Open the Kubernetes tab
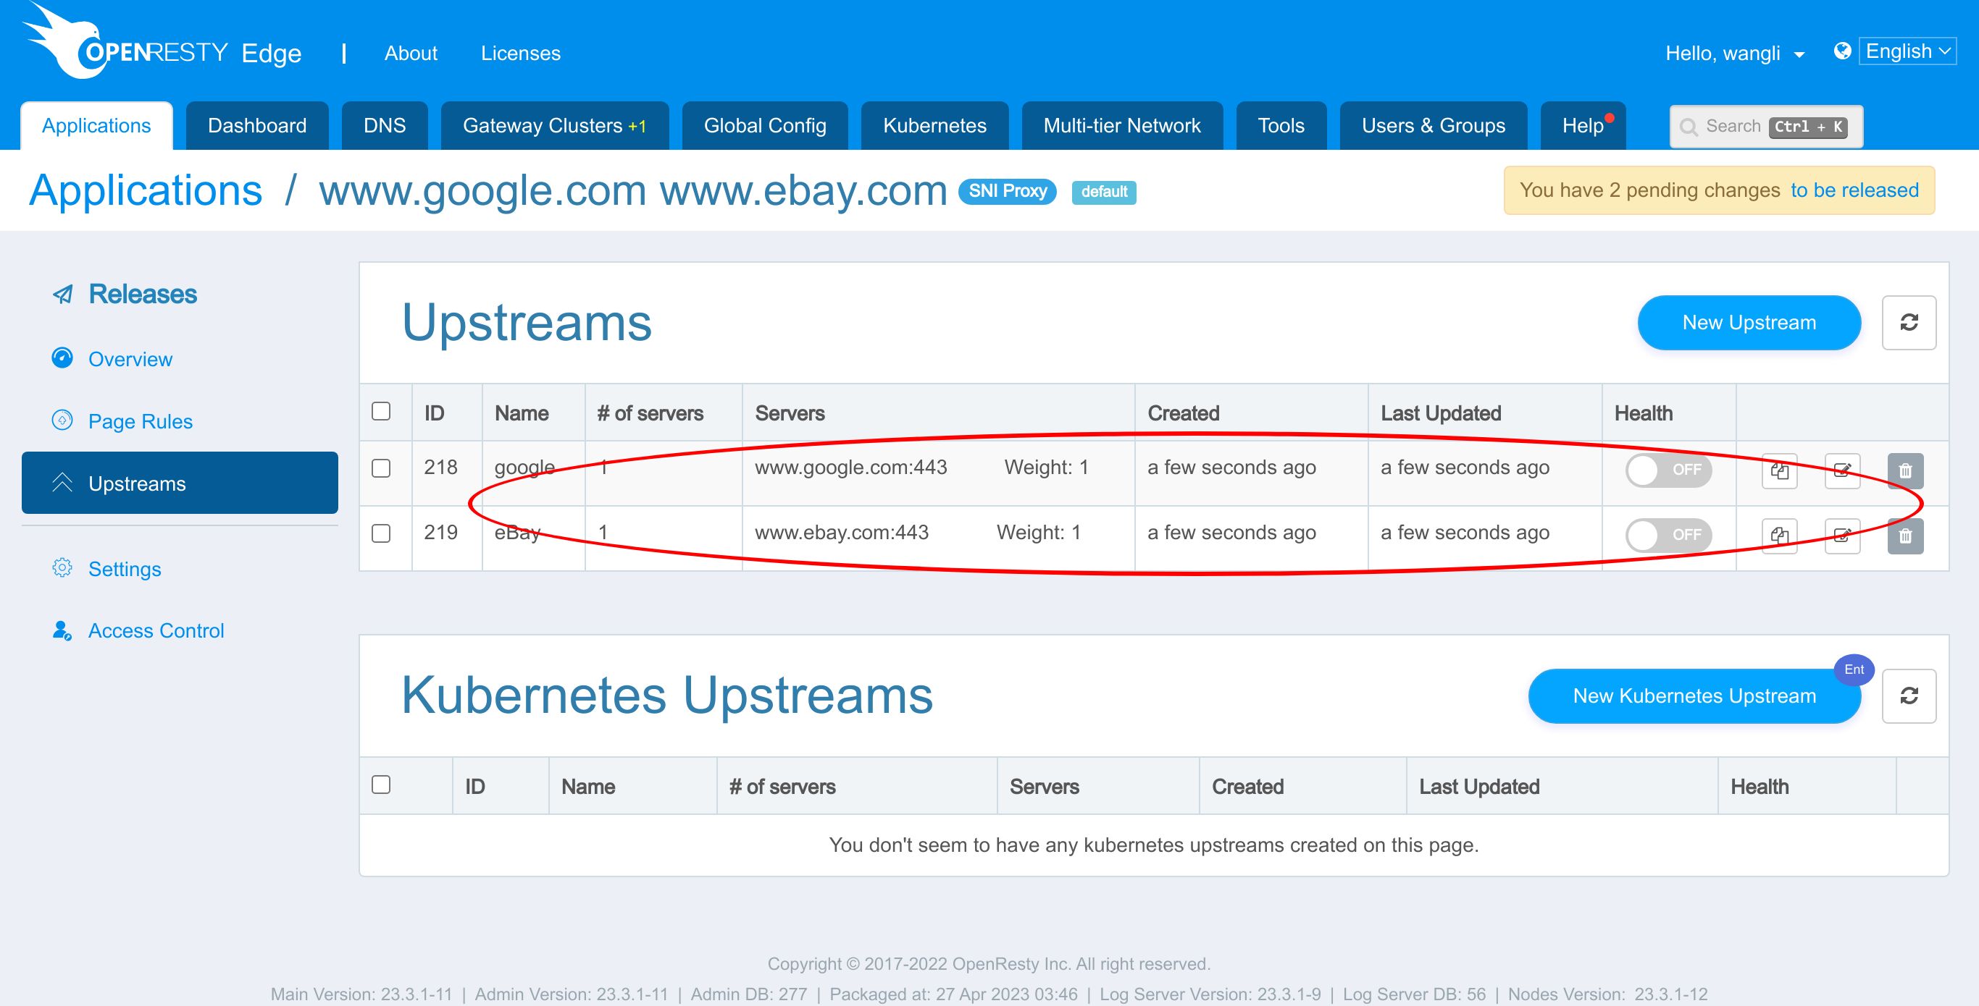The height and width of the screenshot is (1006, 1979). point(935,126)
